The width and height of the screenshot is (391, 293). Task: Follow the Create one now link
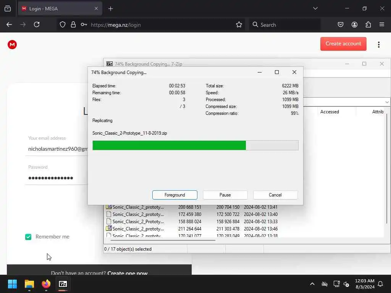128,273
